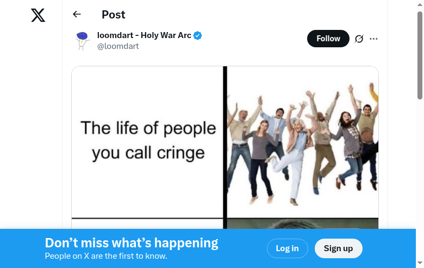
Task: Click "Don't miss what's happening" banner headline
Action: click(132, 243)
